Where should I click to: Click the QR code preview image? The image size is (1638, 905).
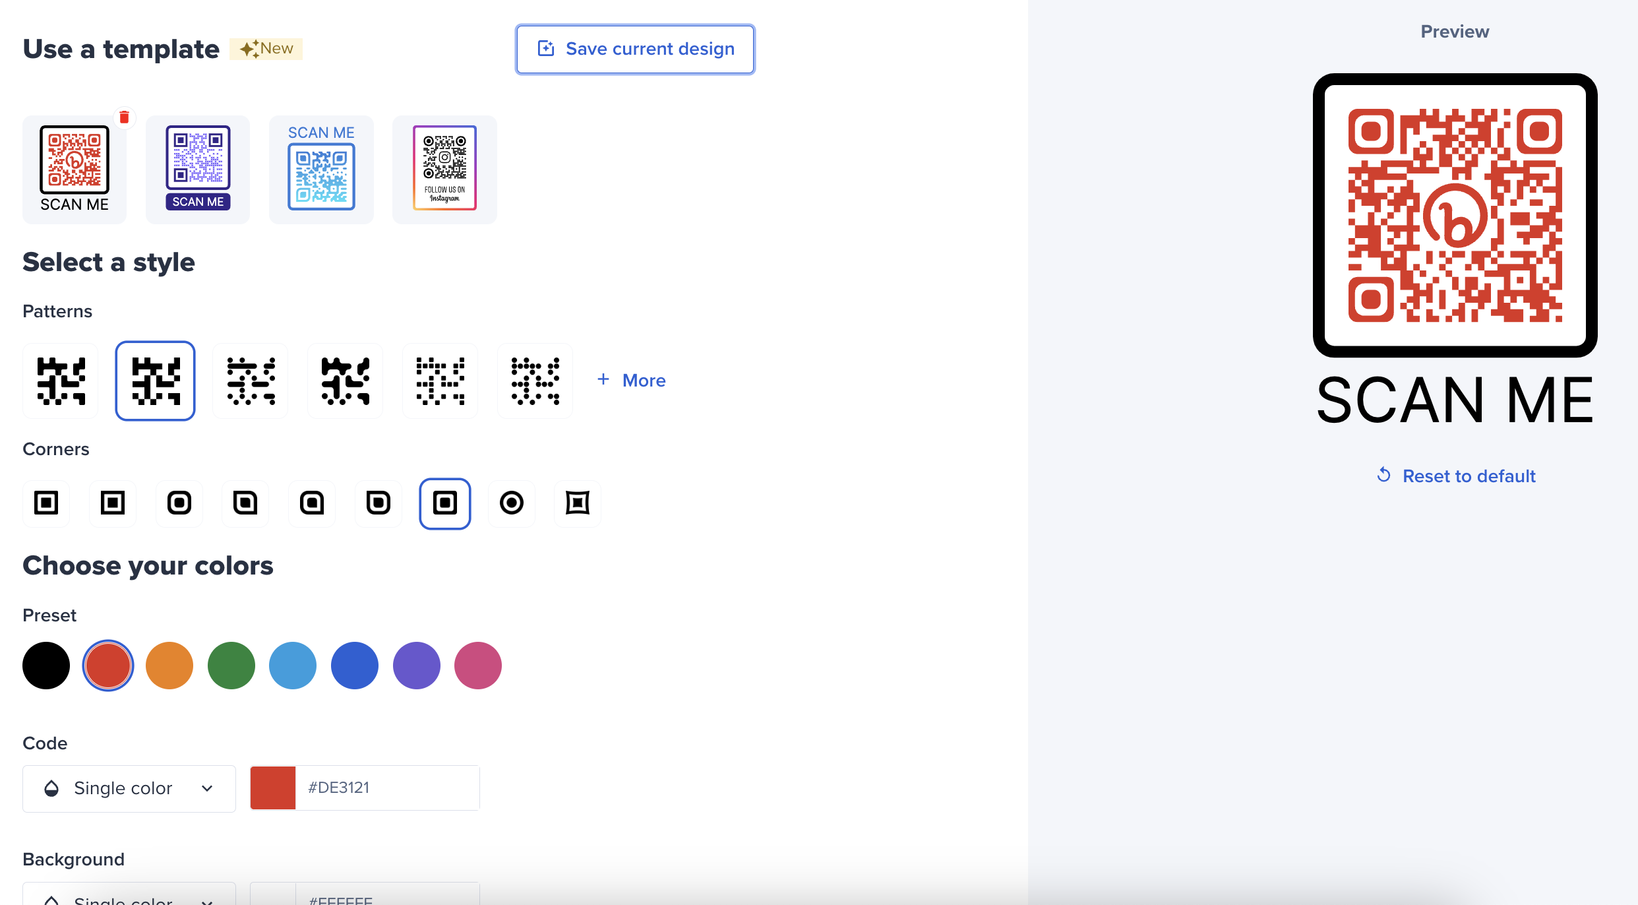[1455, 215]
